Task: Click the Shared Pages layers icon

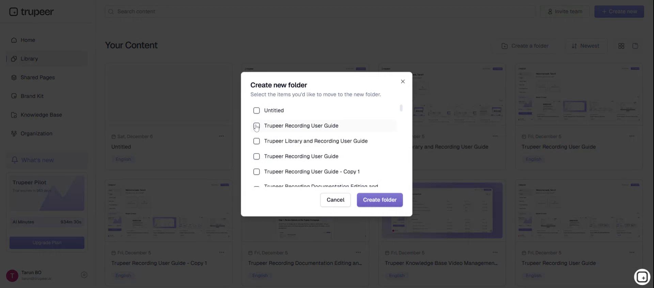Action: coord(14,78)
